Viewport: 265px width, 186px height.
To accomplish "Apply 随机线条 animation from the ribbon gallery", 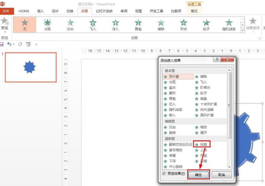I will [x=229, y=25].
